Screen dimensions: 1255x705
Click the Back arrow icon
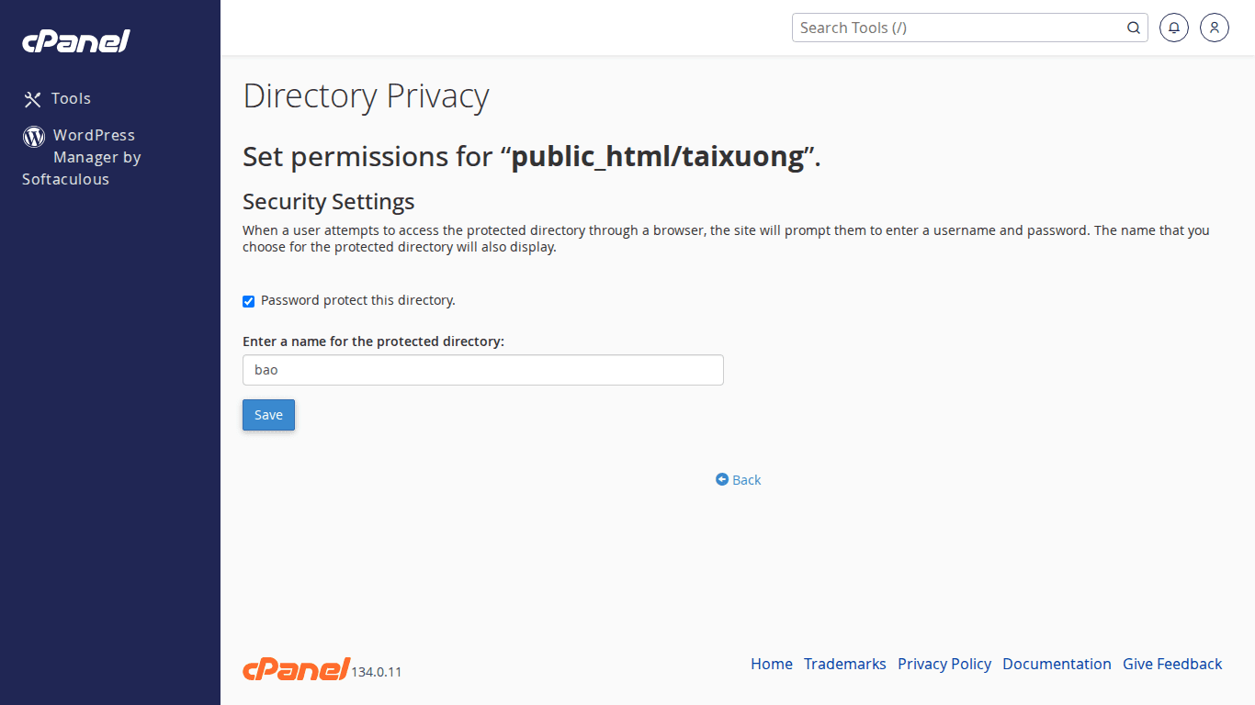click(x=722, y=479)
